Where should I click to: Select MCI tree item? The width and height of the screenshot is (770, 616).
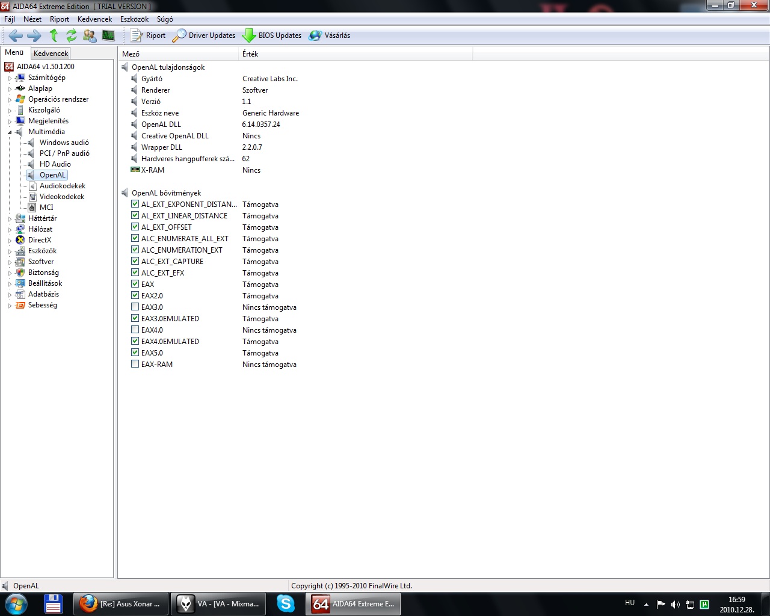(x=46, y=208)
